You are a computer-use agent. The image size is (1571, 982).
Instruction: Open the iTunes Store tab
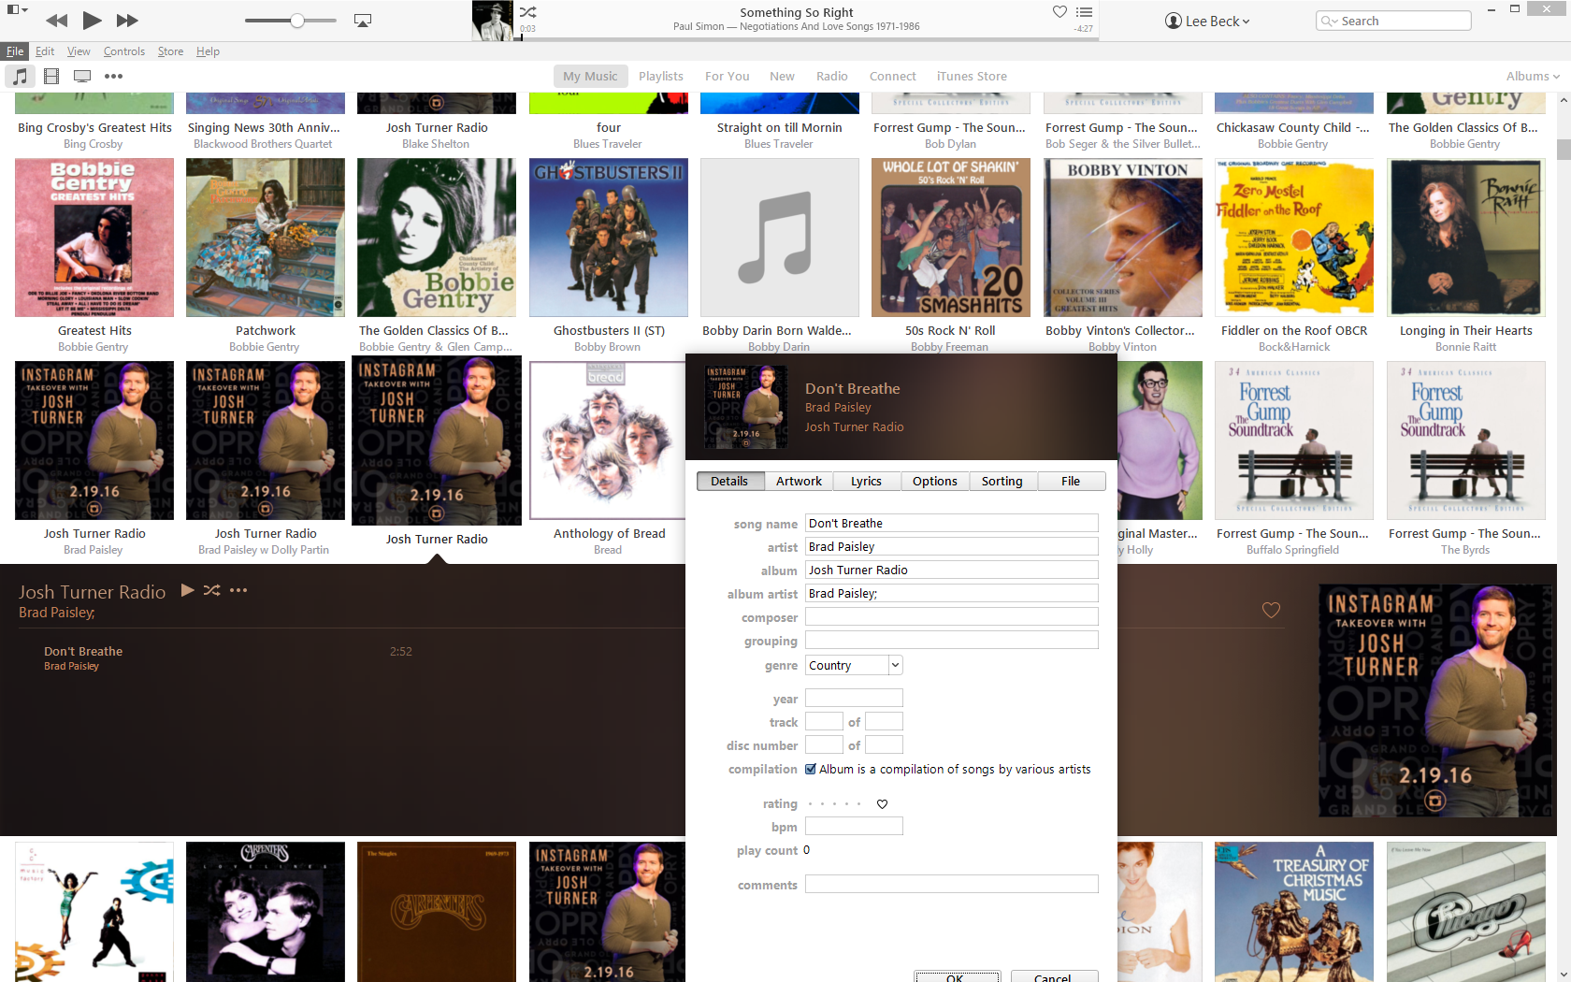coord(972,77)
